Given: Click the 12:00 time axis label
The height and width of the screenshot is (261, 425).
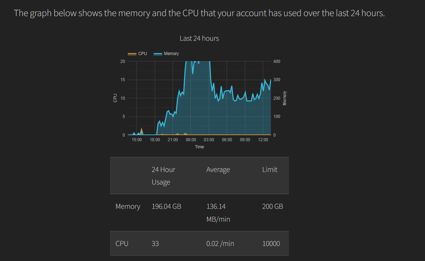Looking at the screenshot, I should click(x=263, y=140).
